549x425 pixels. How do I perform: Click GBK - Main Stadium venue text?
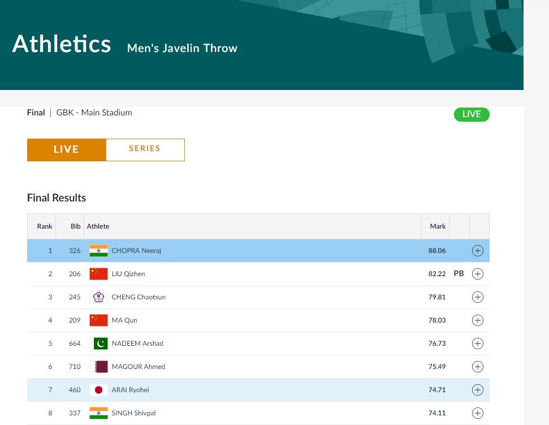[x=94, y=113]
